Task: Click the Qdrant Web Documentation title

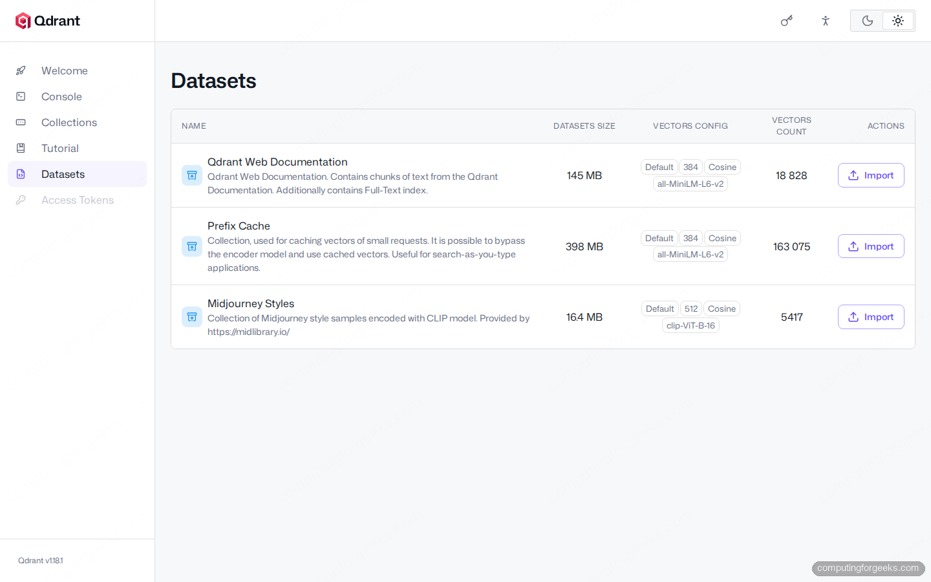Action: point(277,162)
